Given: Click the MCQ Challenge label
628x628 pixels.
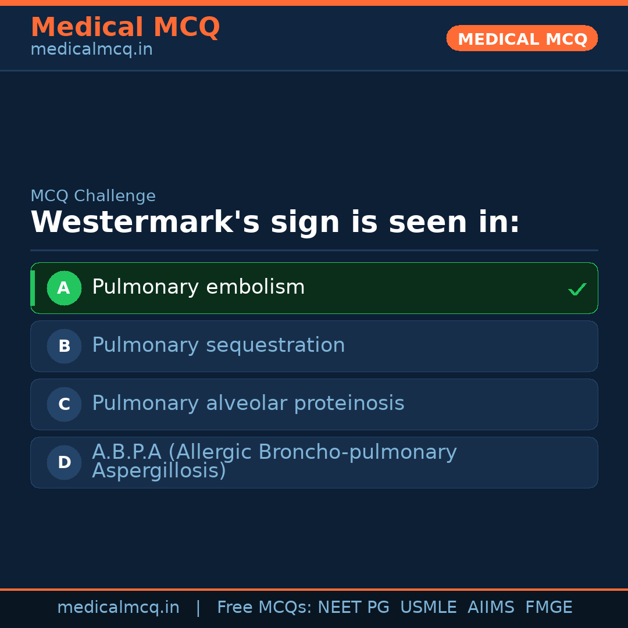Looking at the screenshot, I should point(93,196).
